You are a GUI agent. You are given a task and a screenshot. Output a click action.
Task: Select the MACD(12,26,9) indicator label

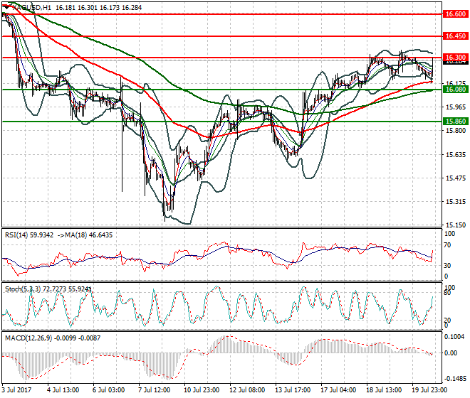tap(28, 338)
